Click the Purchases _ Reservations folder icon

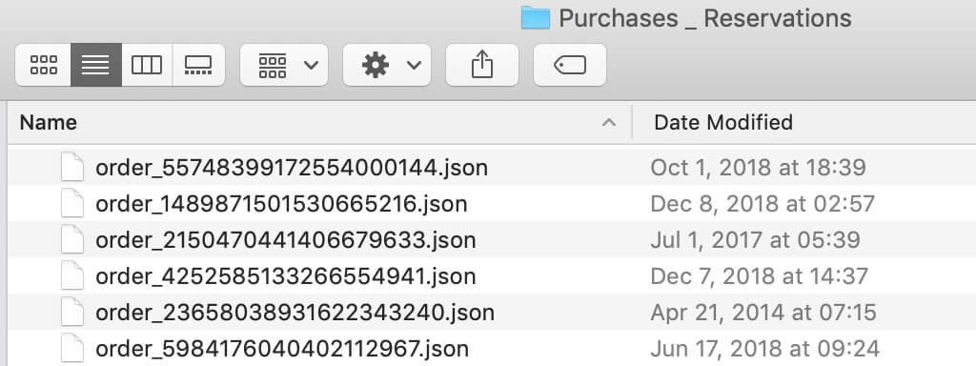(536, 18)
